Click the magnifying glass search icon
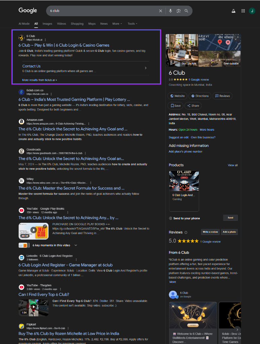 186,11
